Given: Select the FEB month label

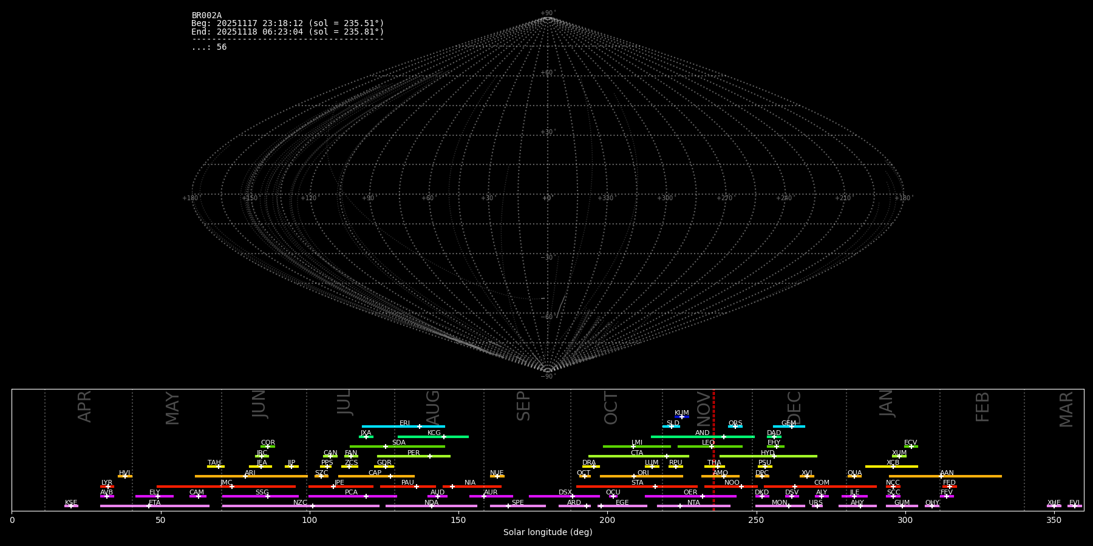Looking at the screenshot, I should pos(982,407).
